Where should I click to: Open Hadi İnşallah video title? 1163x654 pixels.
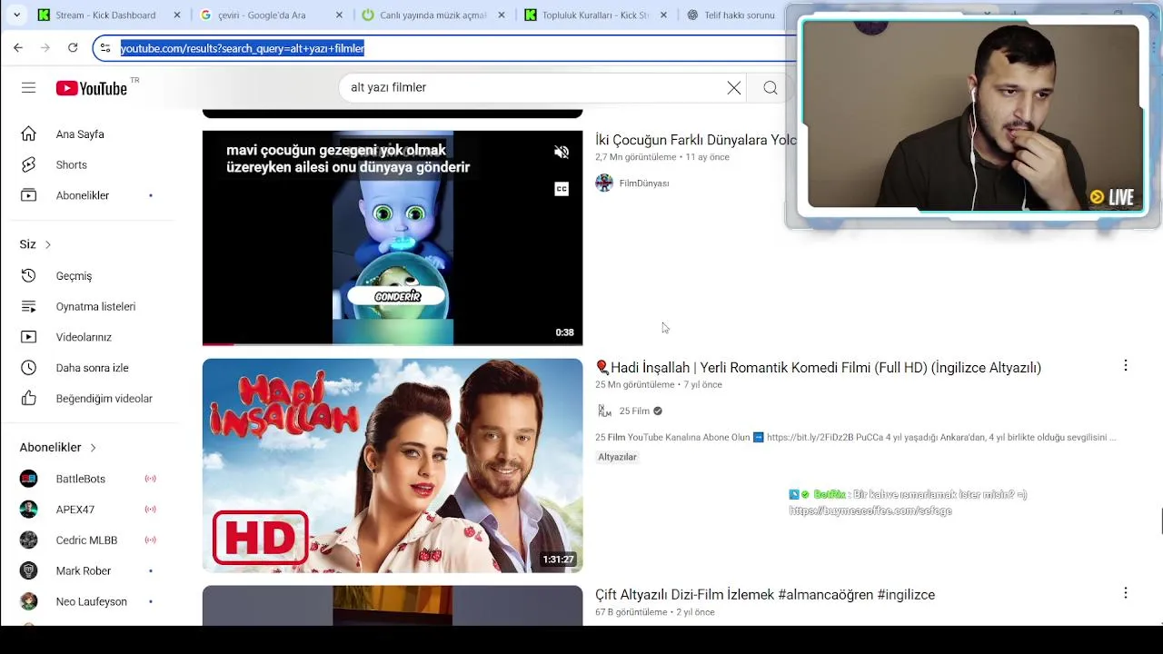pyautogui.click(x=818, y=368)
